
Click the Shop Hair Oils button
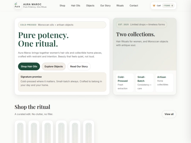click(29, 66)
